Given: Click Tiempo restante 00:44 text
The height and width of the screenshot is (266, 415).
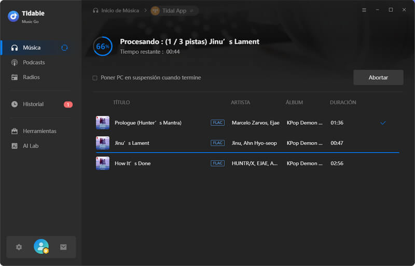Looking at the screenshot, I should (150, 52).
